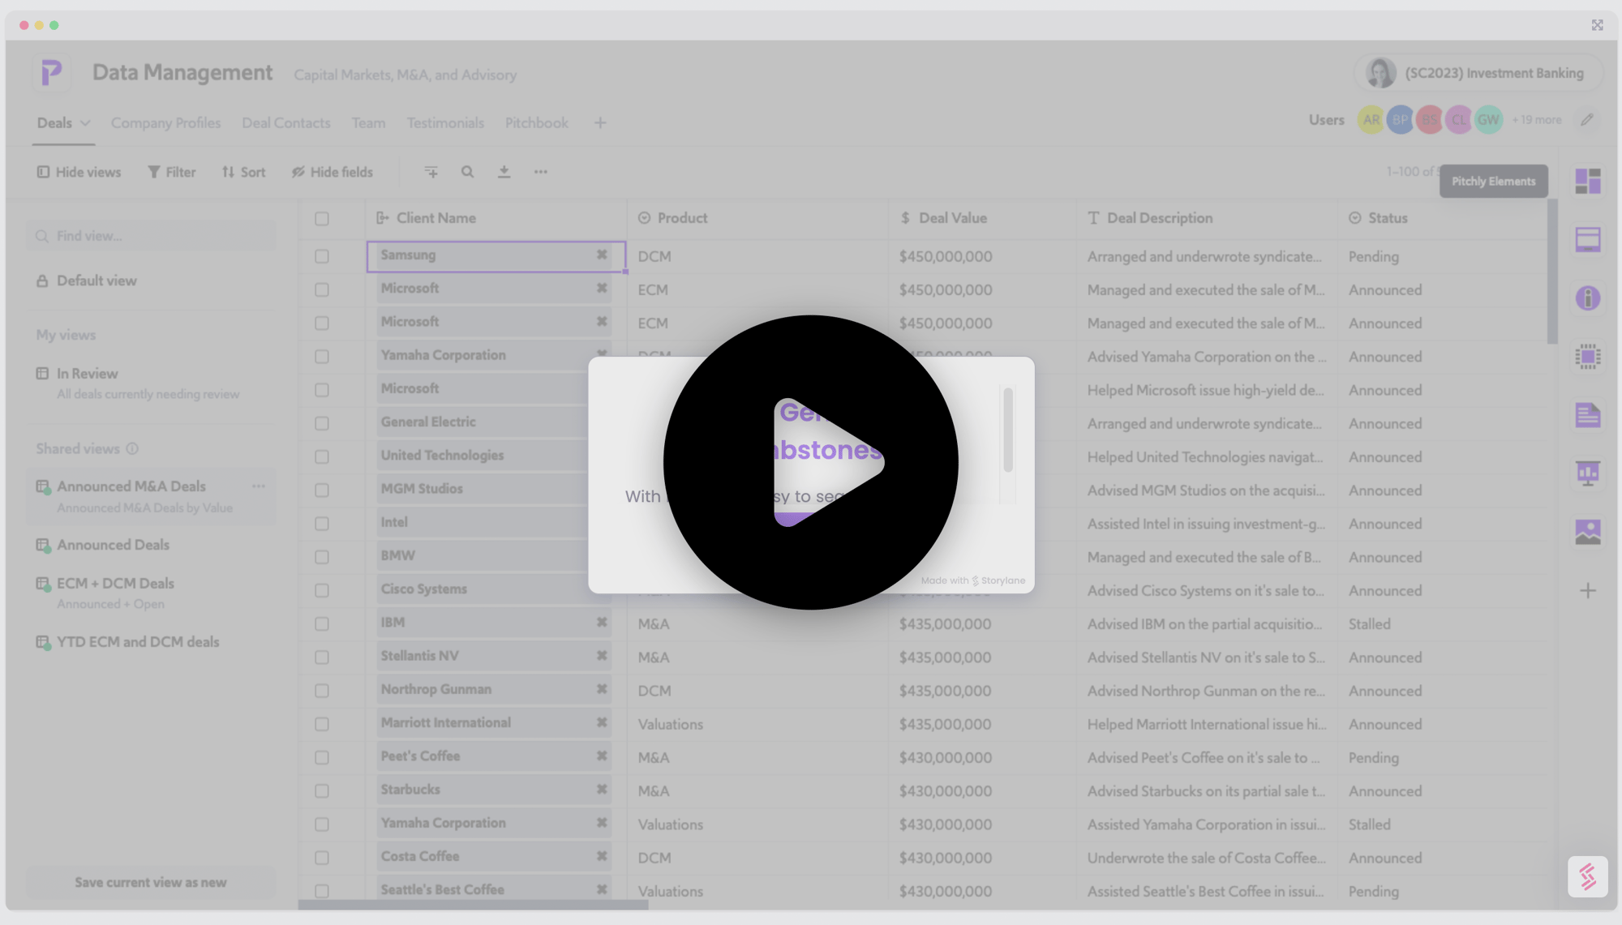Click Hide views button
This screenshot has width=1622, height=925.
(79, 172)
